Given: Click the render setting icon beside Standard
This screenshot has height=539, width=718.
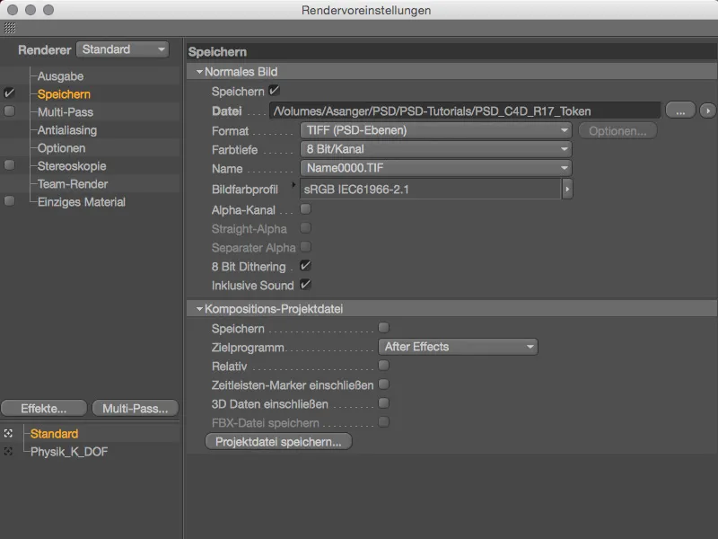Looking at the screenshot, I should [8, 433].
